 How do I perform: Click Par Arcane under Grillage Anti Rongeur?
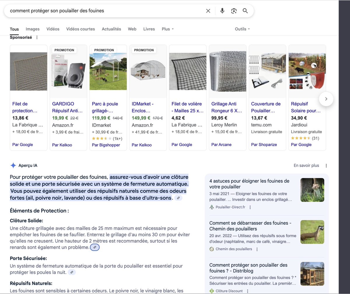click(221, 145)
